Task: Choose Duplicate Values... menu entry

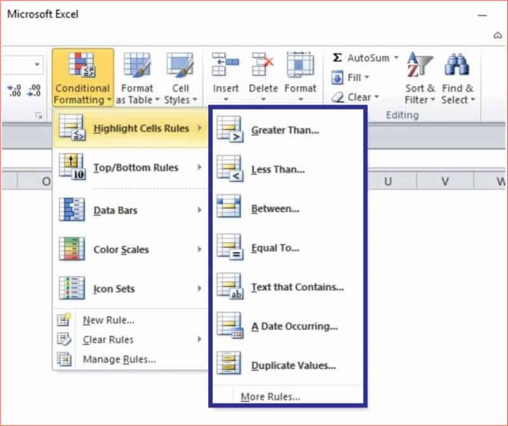Action: [x=293, y=366]
